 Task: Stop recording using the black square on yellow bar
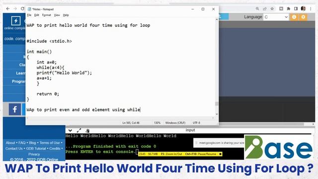click(x=220, y=154)
